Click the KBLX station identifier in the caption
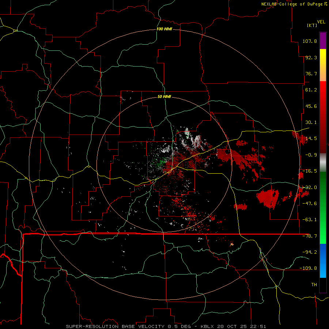Image resolution: width=329 pixels, height=329 pixels. tap(208, 326)
